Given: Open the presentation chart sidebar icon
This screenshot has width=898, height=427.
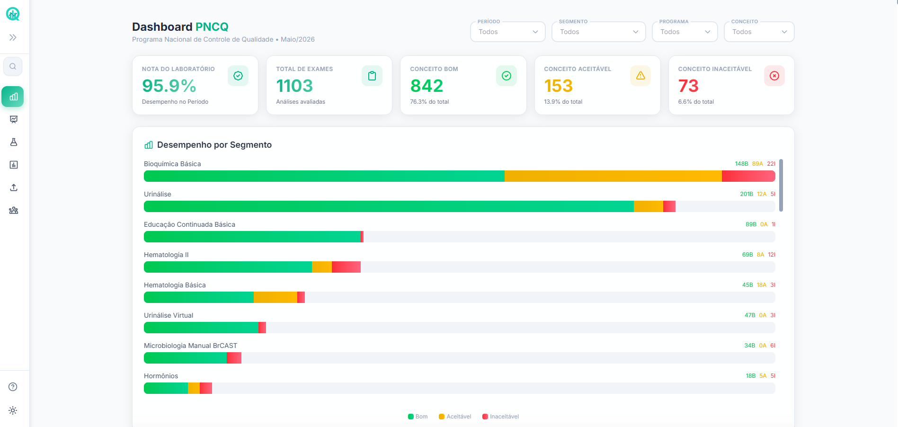Looking at the screenshot, I should [x=14, y=119].
